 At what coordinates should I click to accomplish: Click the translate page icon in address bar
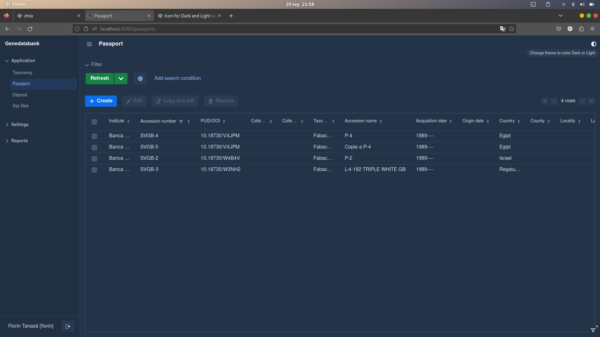(x=502, y=29)
